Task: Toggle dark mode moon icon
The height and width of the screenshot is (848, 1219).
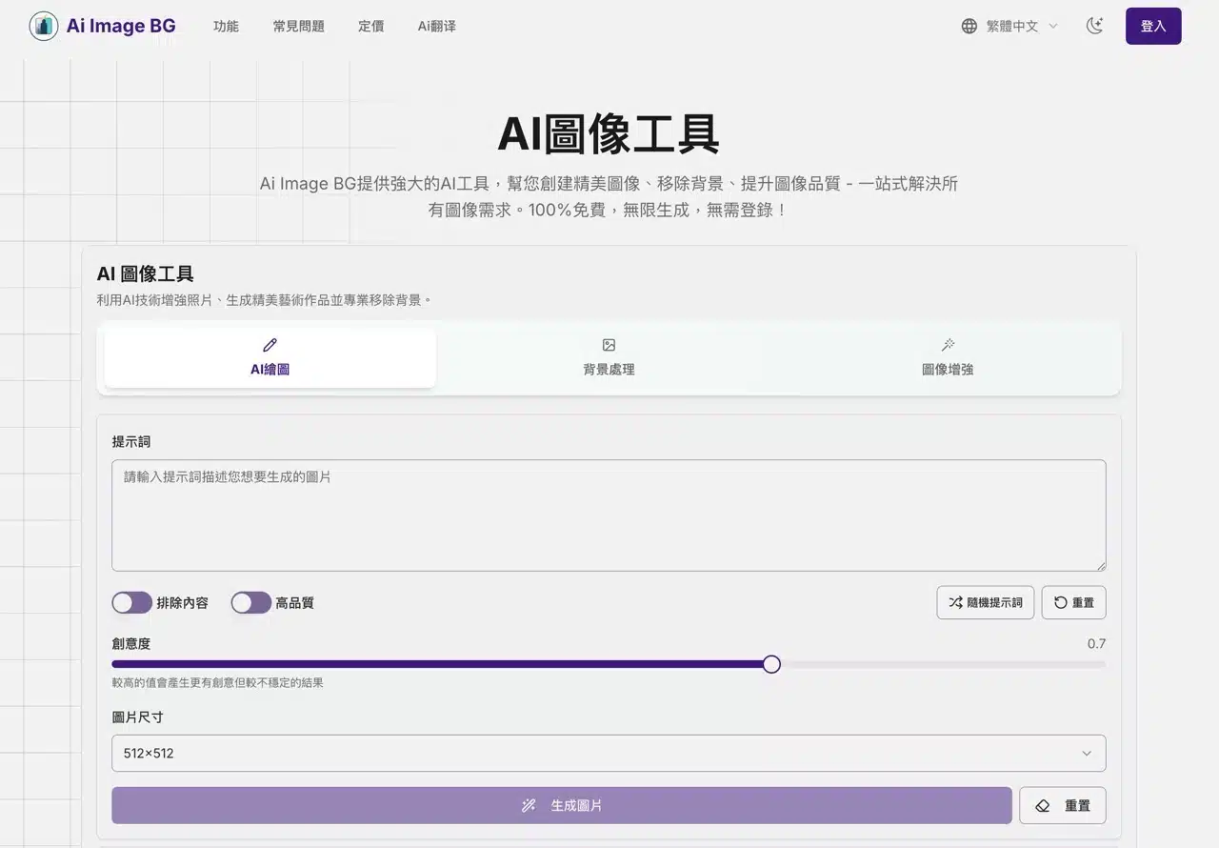Action: pyautogui.click(x=1094, y=26)
